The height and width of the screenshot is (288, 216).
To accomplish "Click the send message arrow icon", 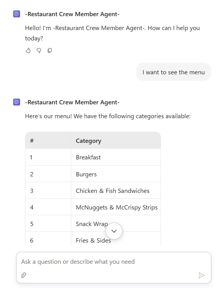I will tap(201, 275).
